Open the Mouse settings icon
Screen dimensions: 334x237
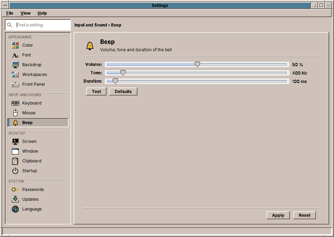click(15, 113)
